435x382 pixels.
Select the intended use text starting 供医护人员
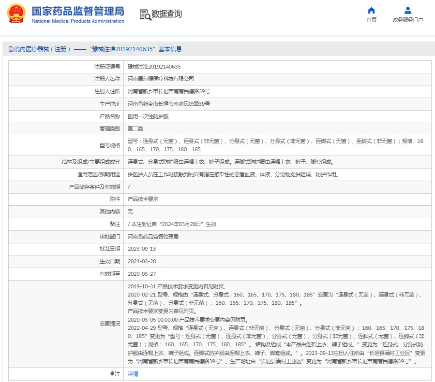233,175
